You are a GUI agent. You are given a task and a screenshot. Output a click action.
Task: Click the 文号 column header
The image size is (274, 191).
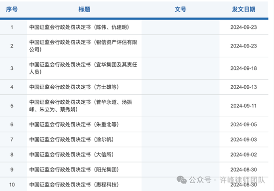pos(180,9)
